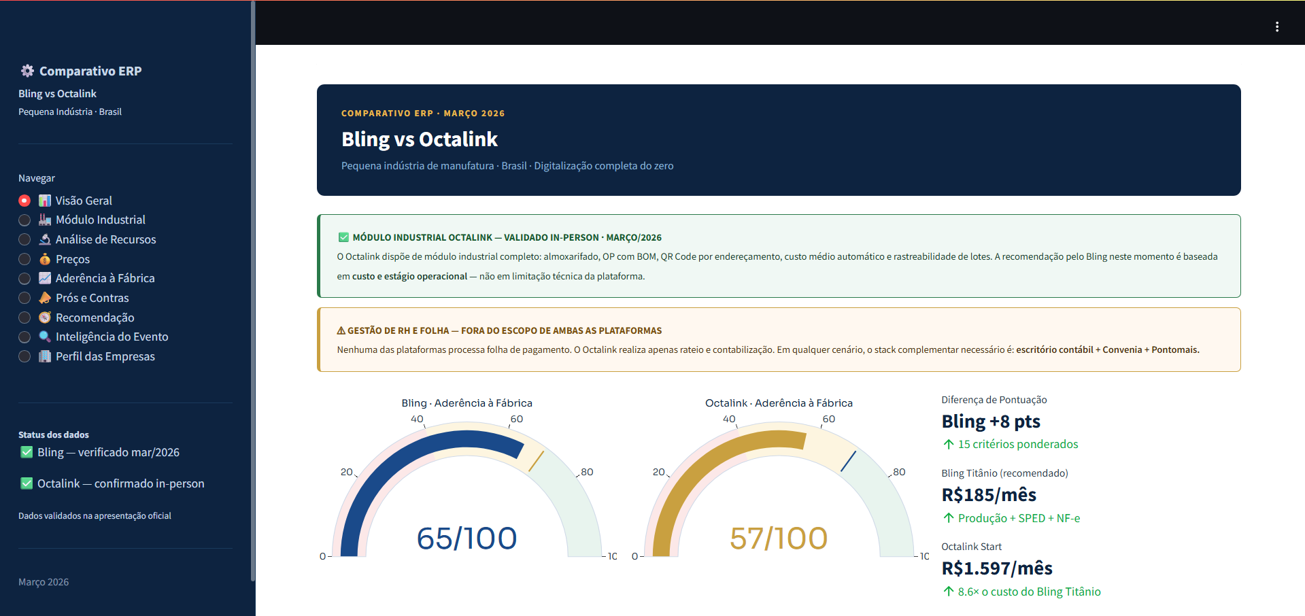Select the Recomendação radio button
1305x616 pixels.
[24, 318]
